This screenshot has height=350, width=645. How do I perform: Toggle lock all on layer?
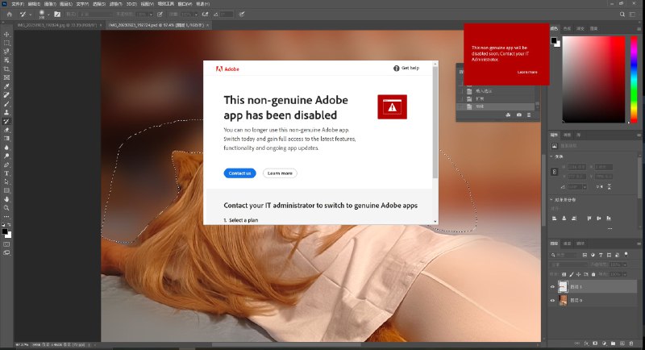593,274
